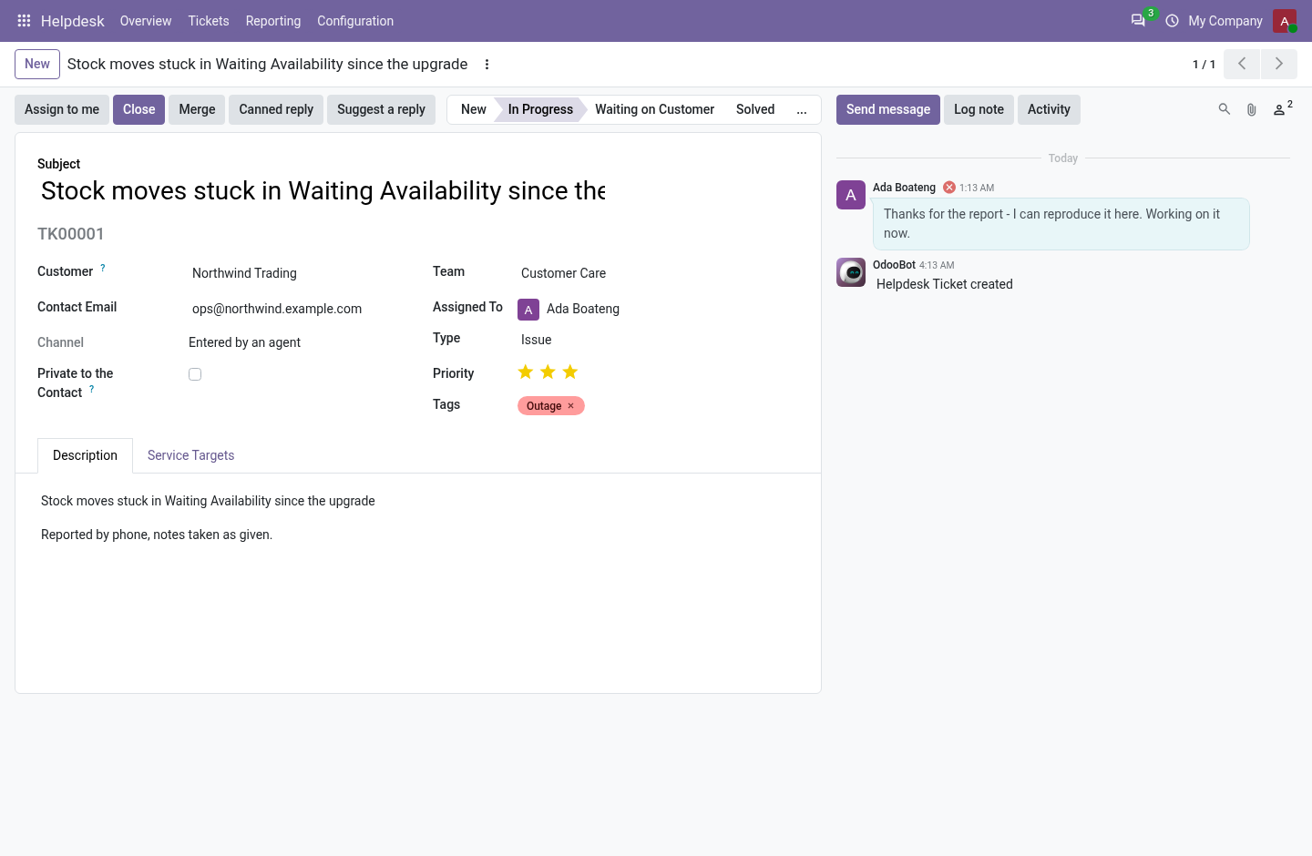This screenshot has height=856, width=1312.
Task: Open My Company switcher
Action: 1225,21
